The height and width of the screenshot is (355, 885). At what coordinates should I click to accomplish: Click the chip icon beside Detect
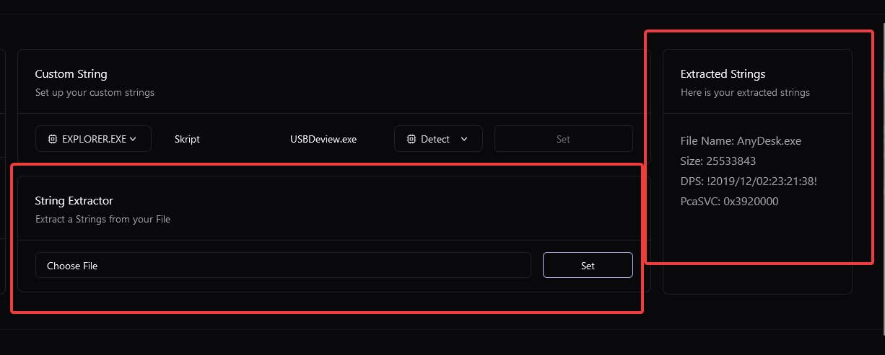click(x=411, y=139)
